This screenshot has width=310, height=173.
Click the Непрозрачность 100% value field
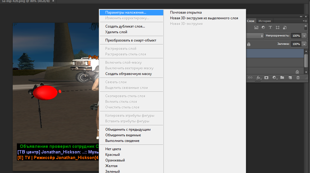(x=296, y=36)
